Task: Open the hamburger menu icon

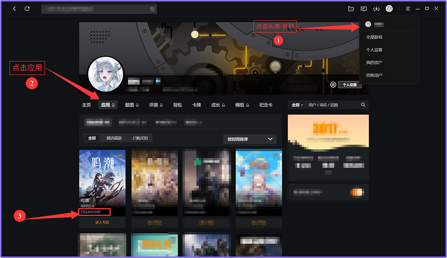Action: tap(408, 9)
